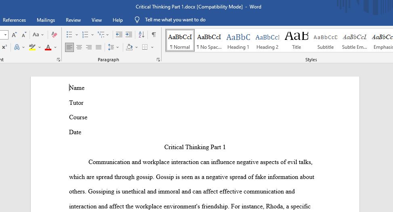Place cursor on the Date line
Screen dimensions: 393x212
[x=75, y=132]
